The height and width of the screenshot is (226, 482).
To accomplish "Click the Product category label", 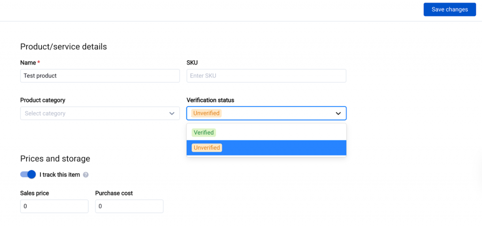I will pyautogui.click(x=42, y=100).
